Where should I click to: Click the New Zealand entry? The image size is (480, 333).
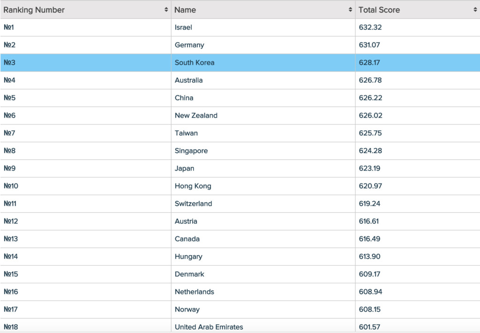coord(196,116)
